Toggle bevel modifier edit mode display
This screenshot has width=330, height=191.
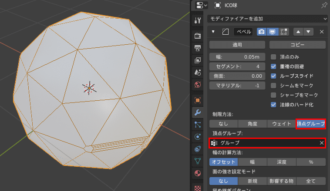point(283,32)
